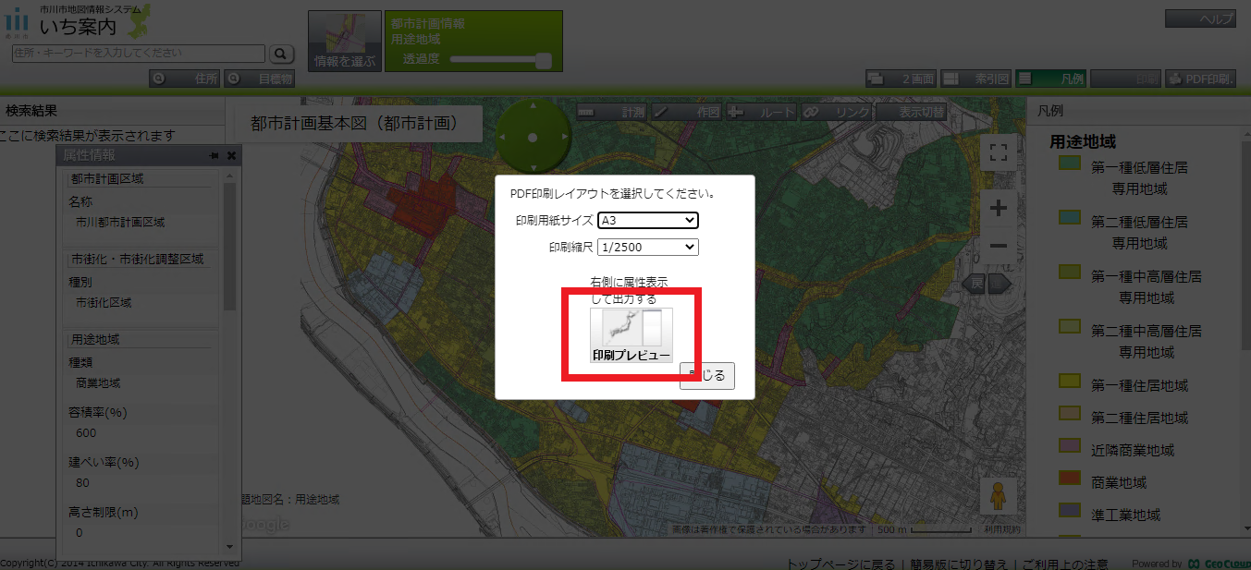Image resolution: width=1251 pixels, height=570 pixels.
Task: Open the 印刷縮尺 1/2500 scale dropdown
Action: [647, 247]
